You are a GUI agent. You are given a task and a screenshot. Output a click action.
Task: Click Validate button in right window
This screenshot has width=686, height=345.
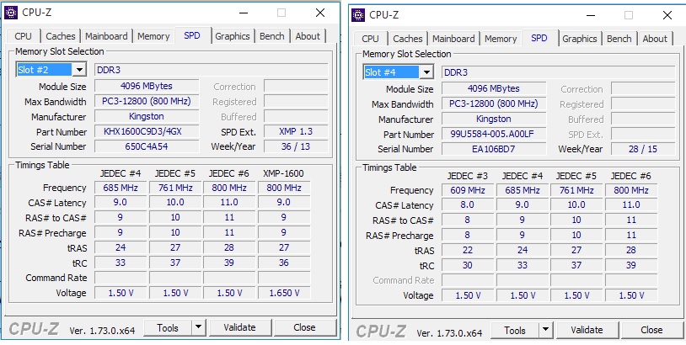click(587, 330)
